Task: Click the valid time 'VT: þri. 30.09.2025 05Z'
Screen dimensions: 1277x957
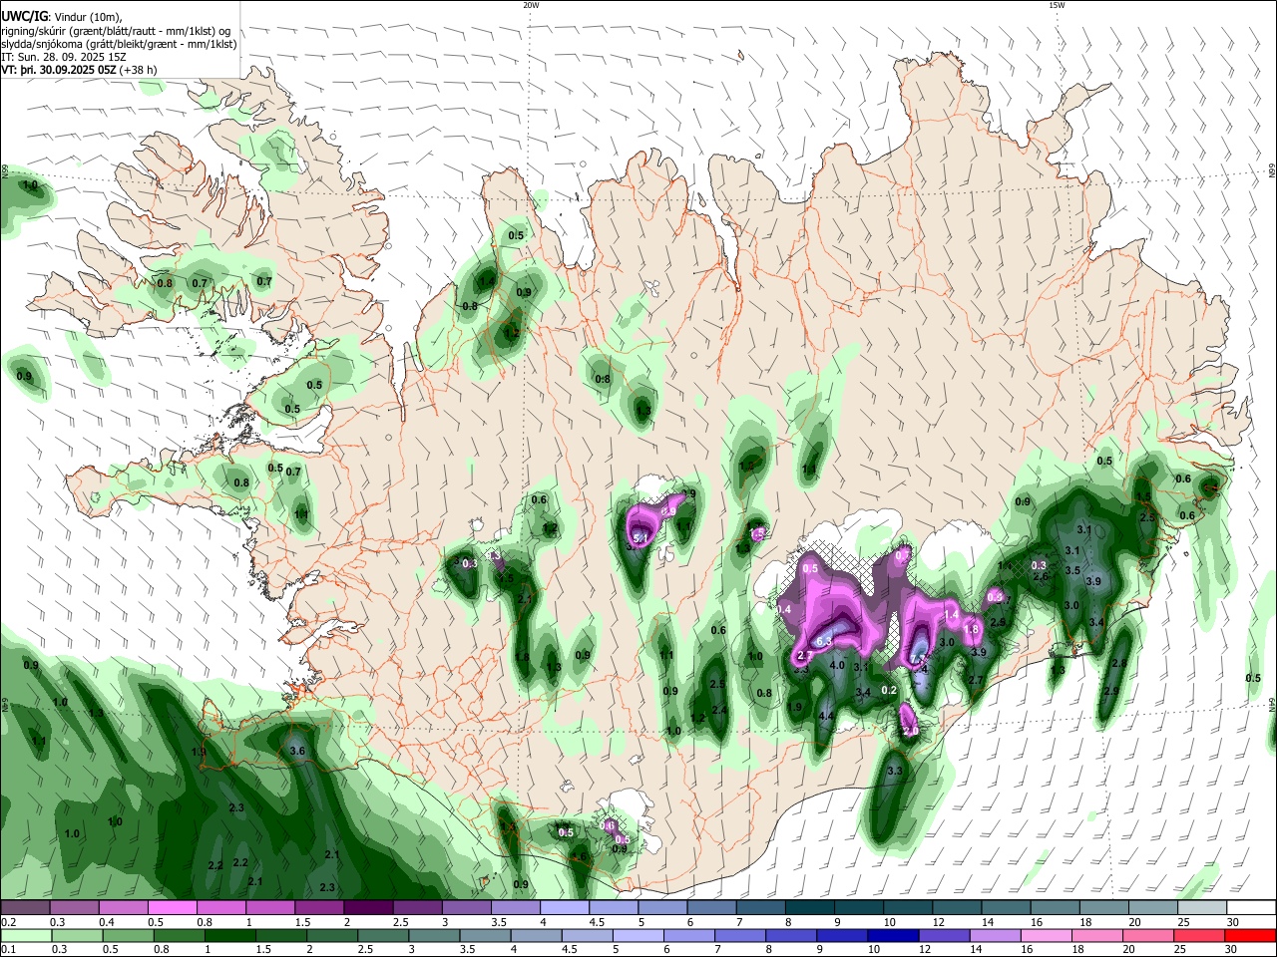Action: coord(59,70)
